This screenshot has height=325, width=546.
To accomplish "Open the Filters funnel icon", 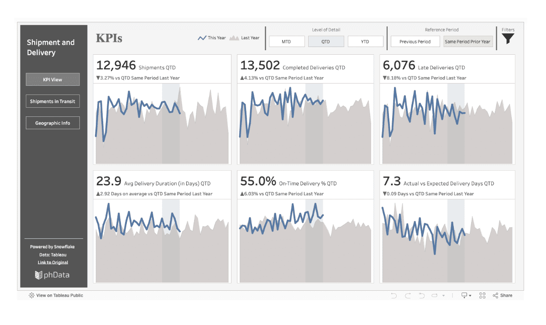I will coord(508,39).
